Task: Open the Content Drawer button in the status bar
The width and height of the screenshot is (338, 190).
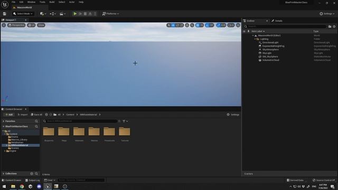Action: pos(12,180)
